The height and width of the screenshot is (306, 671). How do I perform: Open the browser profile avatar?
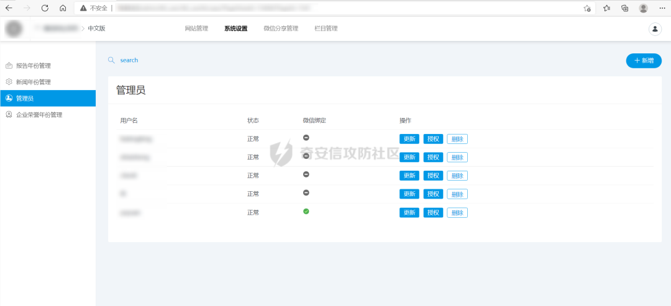coord(643,8)
